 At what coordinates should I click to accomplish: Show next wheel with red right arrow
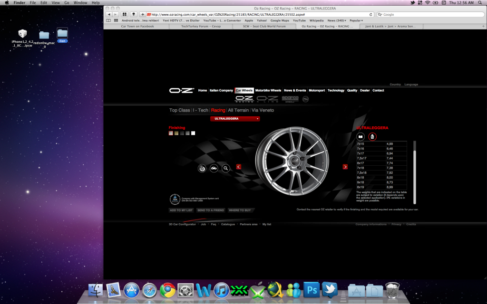345,167
